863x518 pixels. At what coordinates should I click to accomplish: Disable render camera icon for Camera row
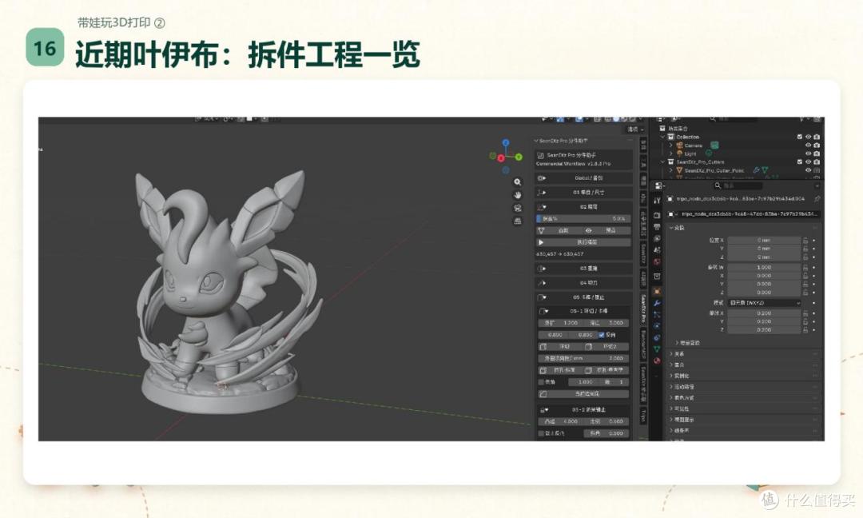click(x=817, y=145)
